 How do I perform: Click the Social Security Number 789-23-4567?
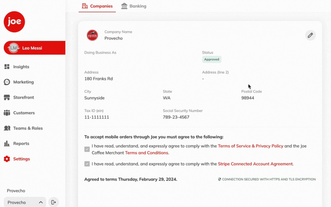(176, 117)
